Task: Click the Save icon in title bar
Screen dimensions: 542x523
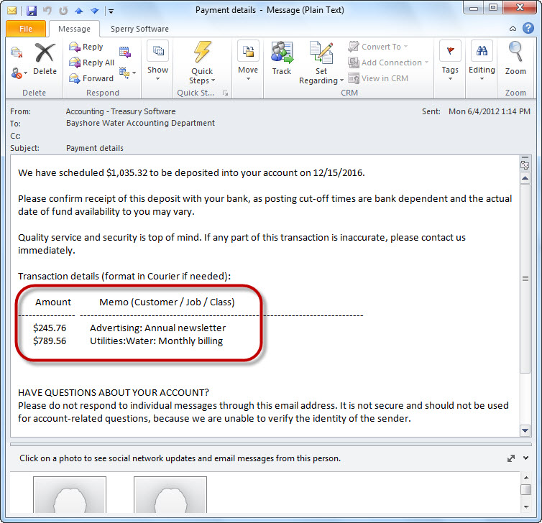Action: click(x=31, y=11)
